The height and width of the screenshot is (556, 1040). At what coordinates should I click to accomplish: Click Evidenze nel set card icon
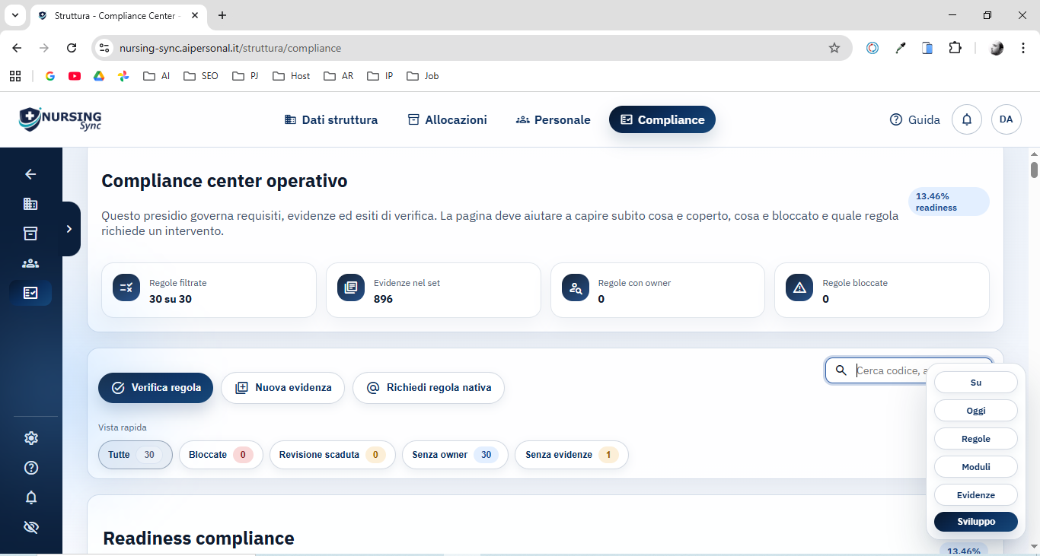point(351,288)
